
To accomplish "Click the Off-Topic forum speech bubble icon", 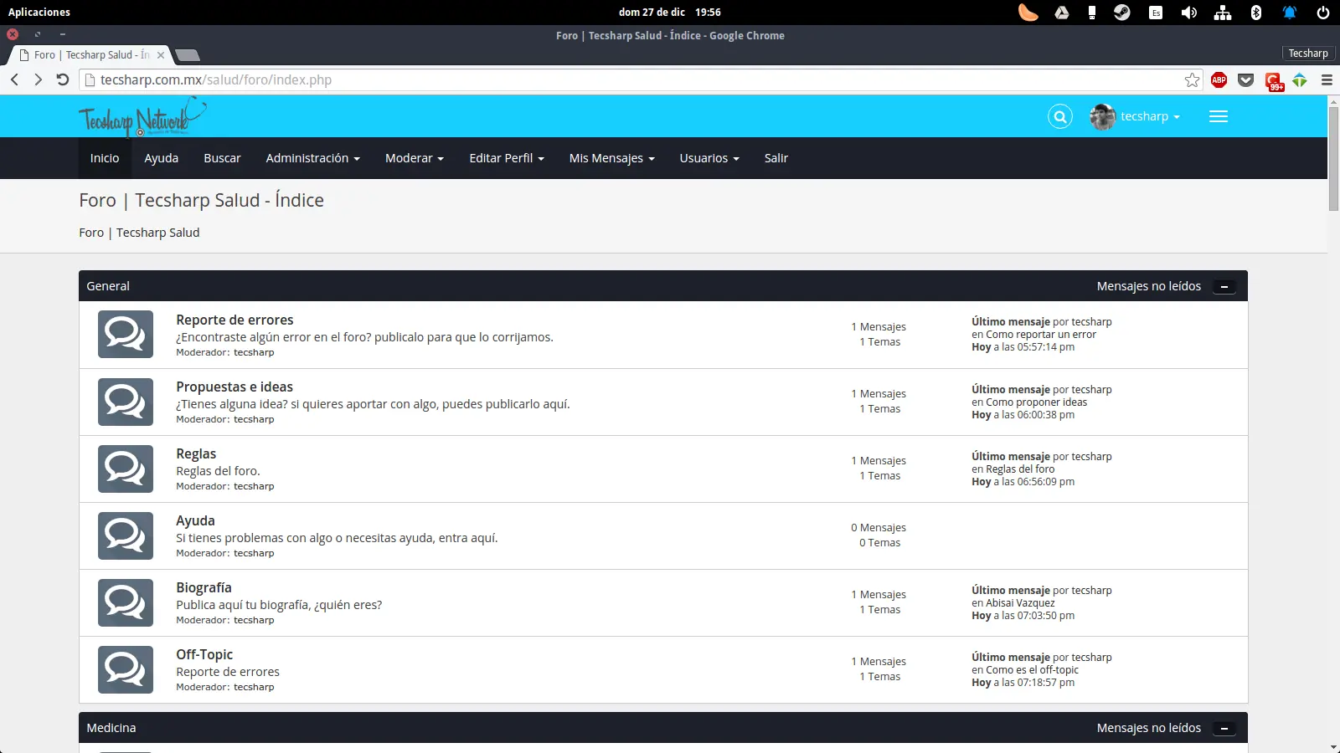I will point(126,669).
